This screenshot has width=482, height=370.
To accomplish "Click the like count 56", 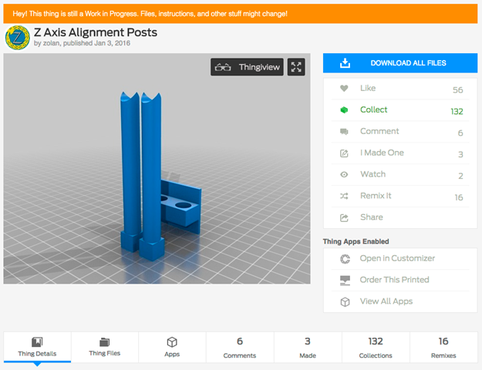I will (x=458, y=90).
